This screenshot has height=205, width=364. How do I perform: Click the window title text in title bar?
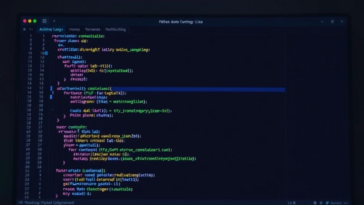tap(181, 22)
